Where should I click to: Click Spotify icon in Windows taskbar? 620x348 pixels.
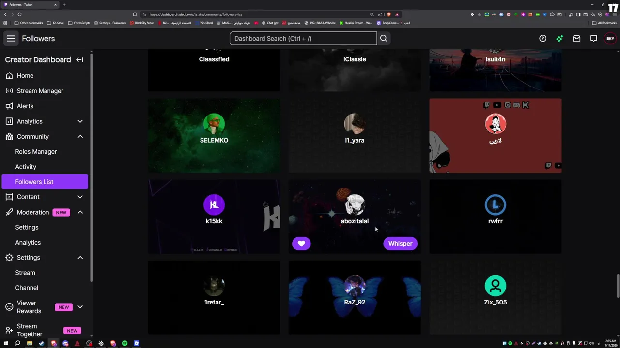125,344
